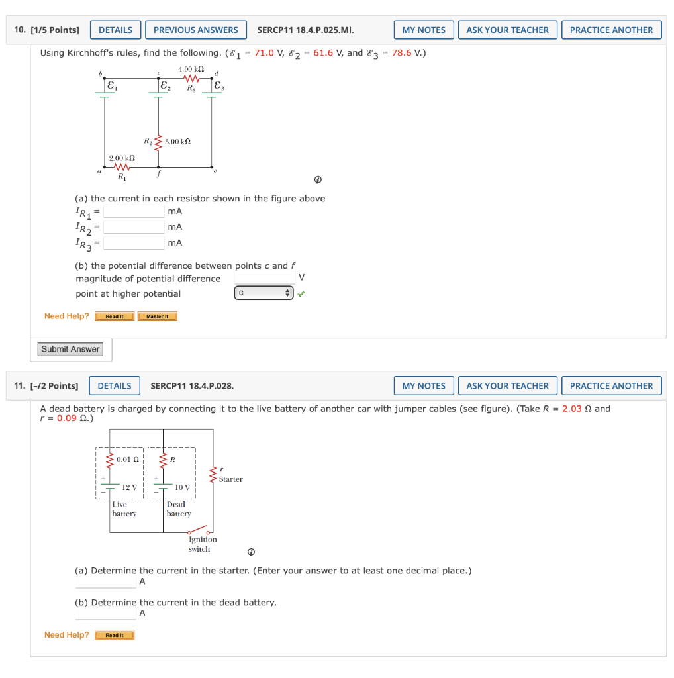Click the Read It help icon for question 10
This screenshot has height=678, width=674.
[x=114, y=316]
